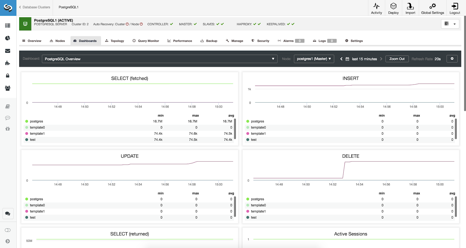Sort SELECT (fetched) legend by max
The width and height of the screenshot is (466, 248).
pos(195,115)
